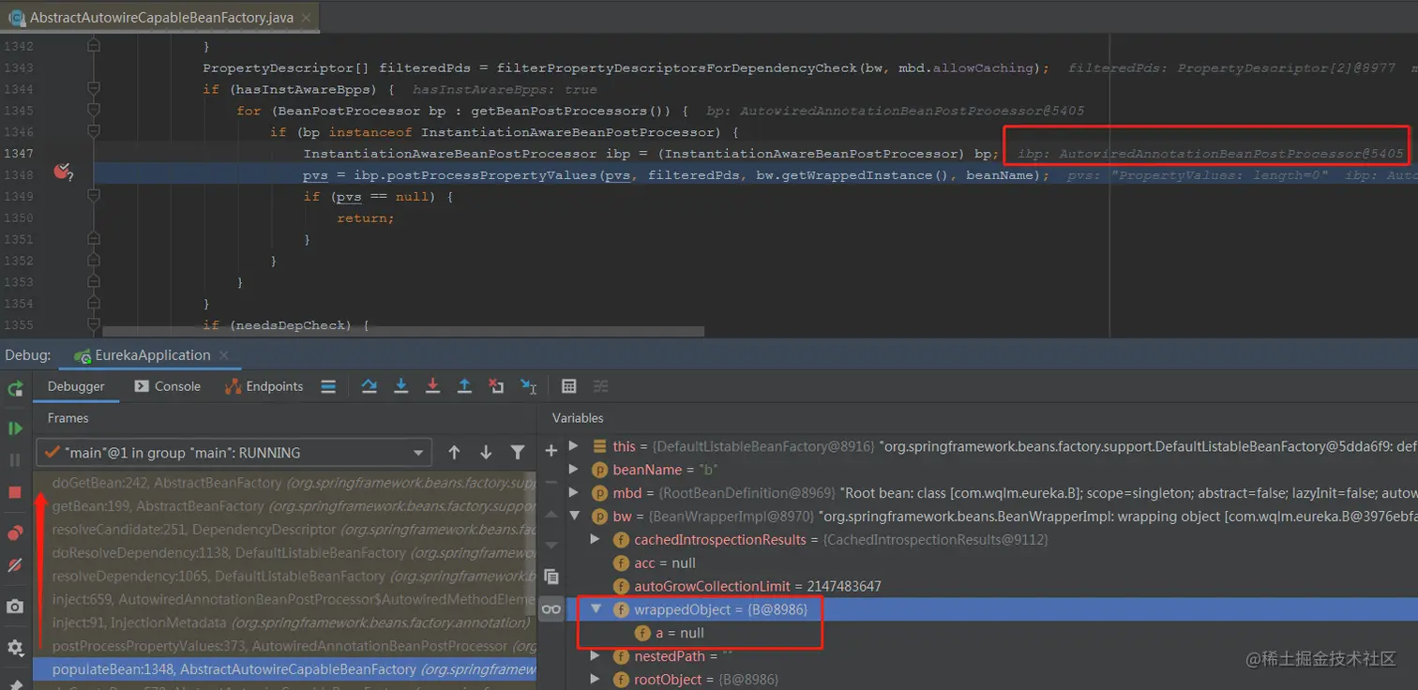Click the red Force Step Into icon
The width and height of the screenshot is (1418, 690).
(433, 386)
